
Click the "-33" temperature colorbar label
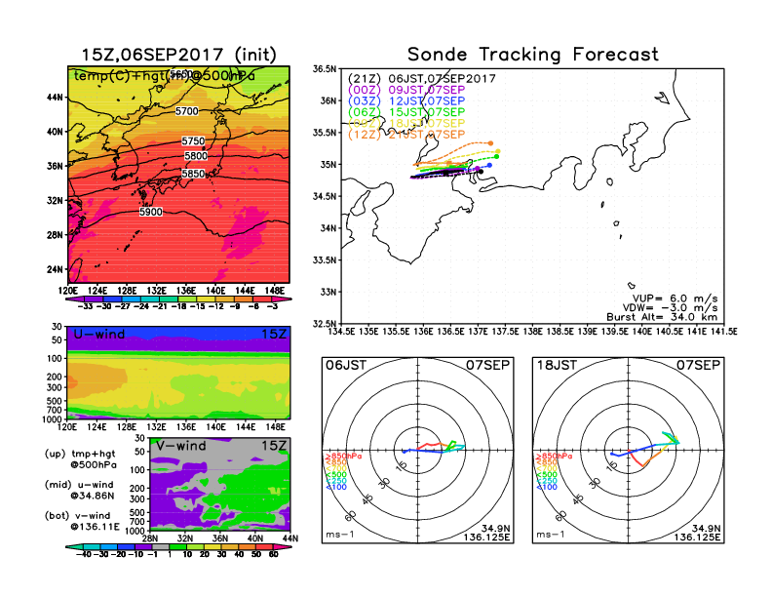pyautogui.click(x=85, y=307)
